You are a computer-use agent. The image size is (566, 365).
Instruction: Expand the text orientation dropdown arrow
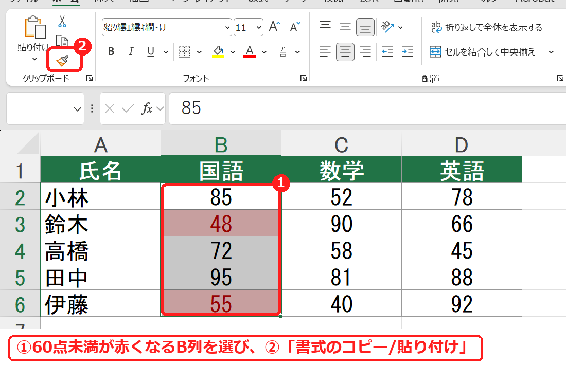(400, 27)
